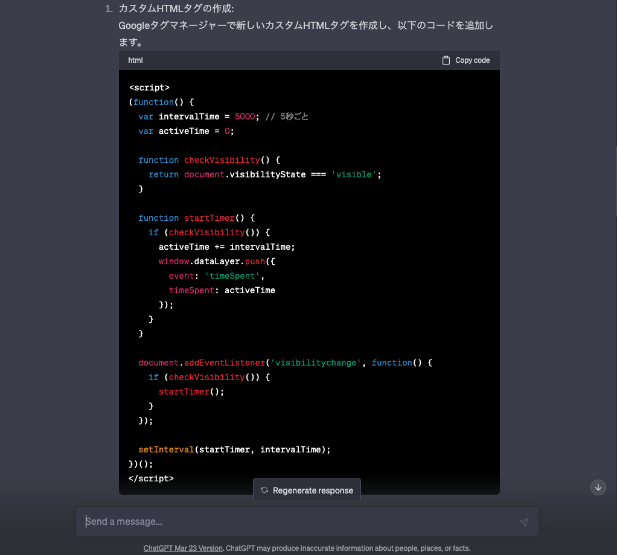Focus the Send a message input field

coord(296,522)
